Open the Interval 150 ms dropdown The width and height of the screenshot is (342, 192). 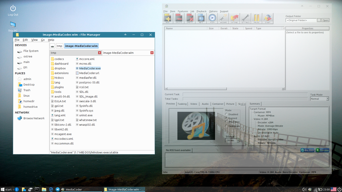coord(232,140)
